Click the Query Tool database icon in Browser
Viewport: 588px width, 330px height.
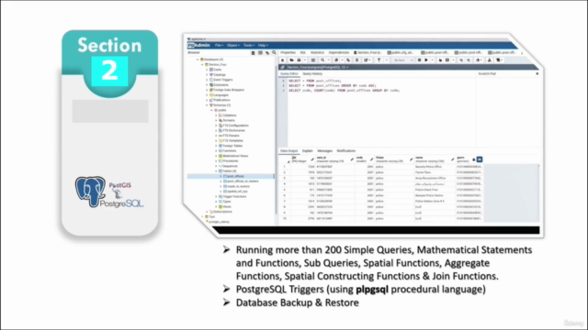(x=254, y=53)
